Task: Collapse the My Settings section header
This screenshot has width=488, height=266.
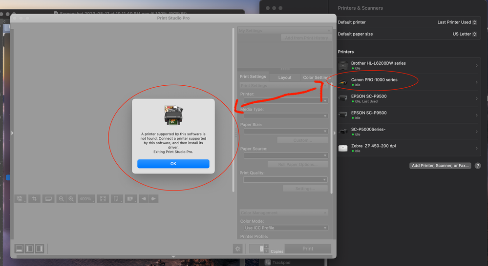Action: (x=285, y=30)
